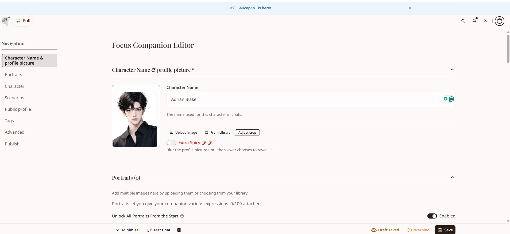Open Public profile navigation item
The width and height of the screenshot is (510, 234).
pos(18,109)
